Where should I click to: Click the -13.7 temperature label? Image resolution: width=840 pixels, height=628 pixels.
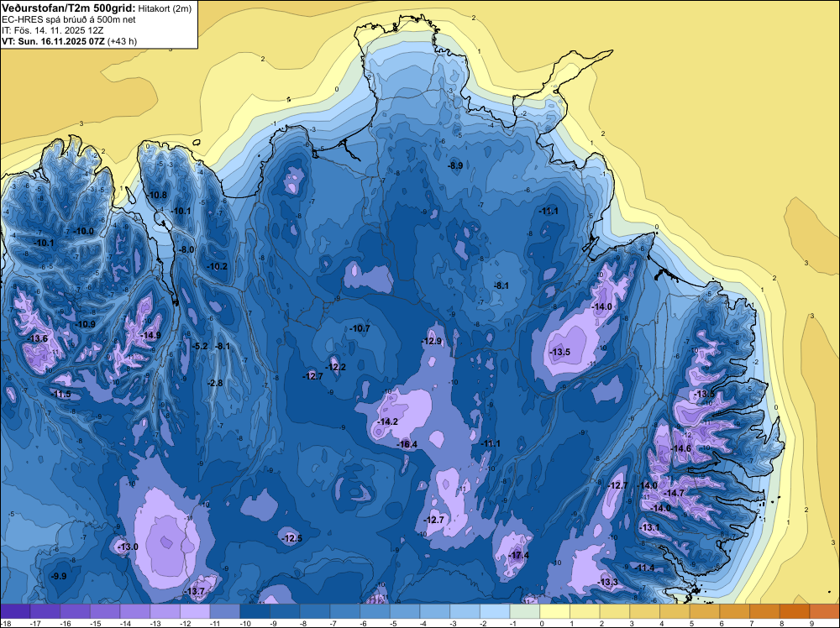tap(195, 591)
